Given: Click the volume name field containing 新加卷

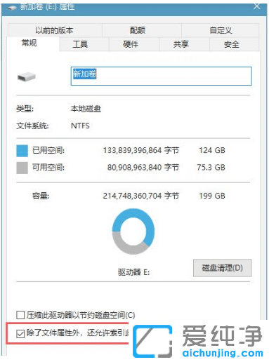Looking at the screenshot, I should [x=161, y=76].
